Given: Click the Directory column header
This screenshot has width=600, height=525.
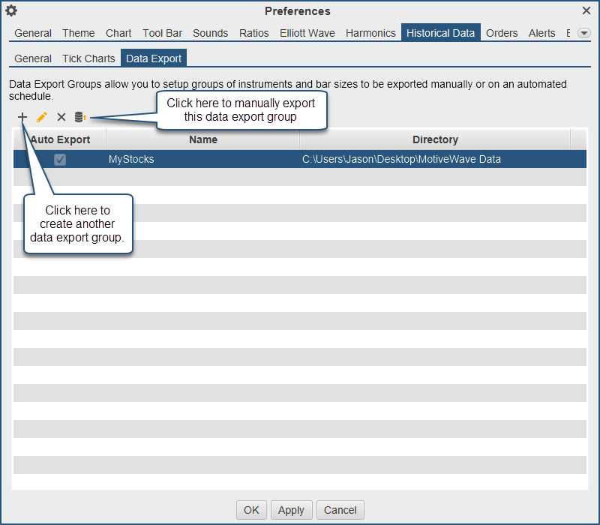Looking at the screenshot, I should coord(435,139).
